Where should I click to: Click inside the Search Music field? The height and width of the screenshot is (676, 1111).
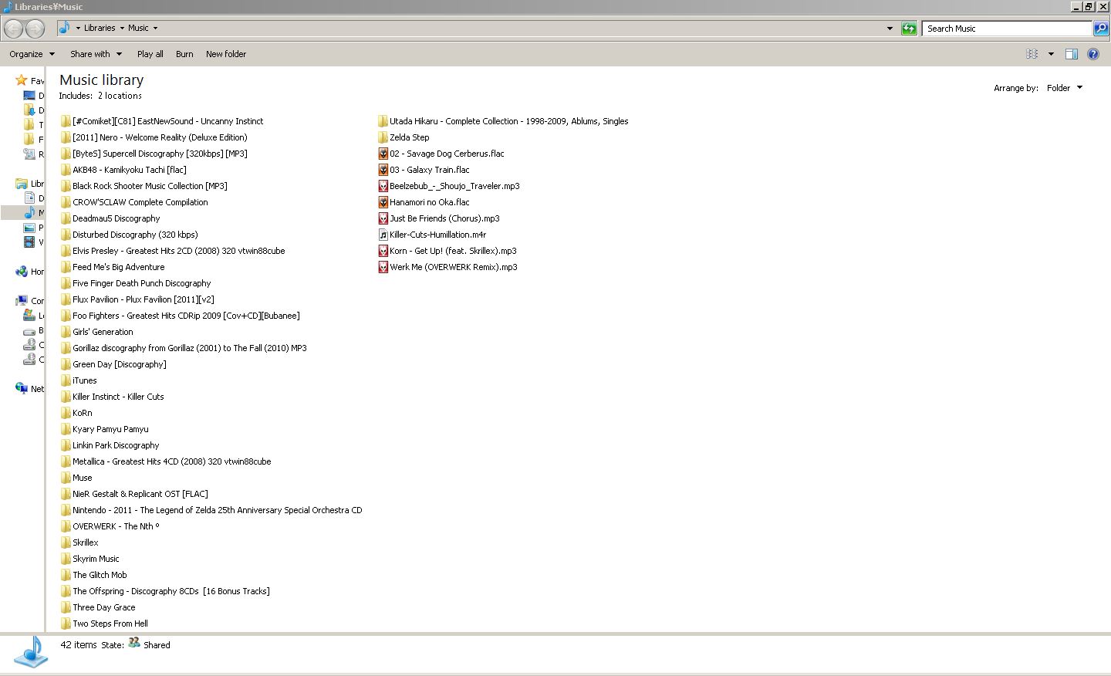(x=1008, y=29)
